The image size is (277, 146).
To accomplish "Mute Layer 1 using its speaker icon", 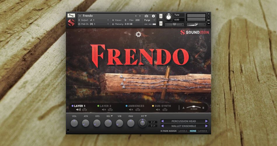I will (x=78, y=110).
